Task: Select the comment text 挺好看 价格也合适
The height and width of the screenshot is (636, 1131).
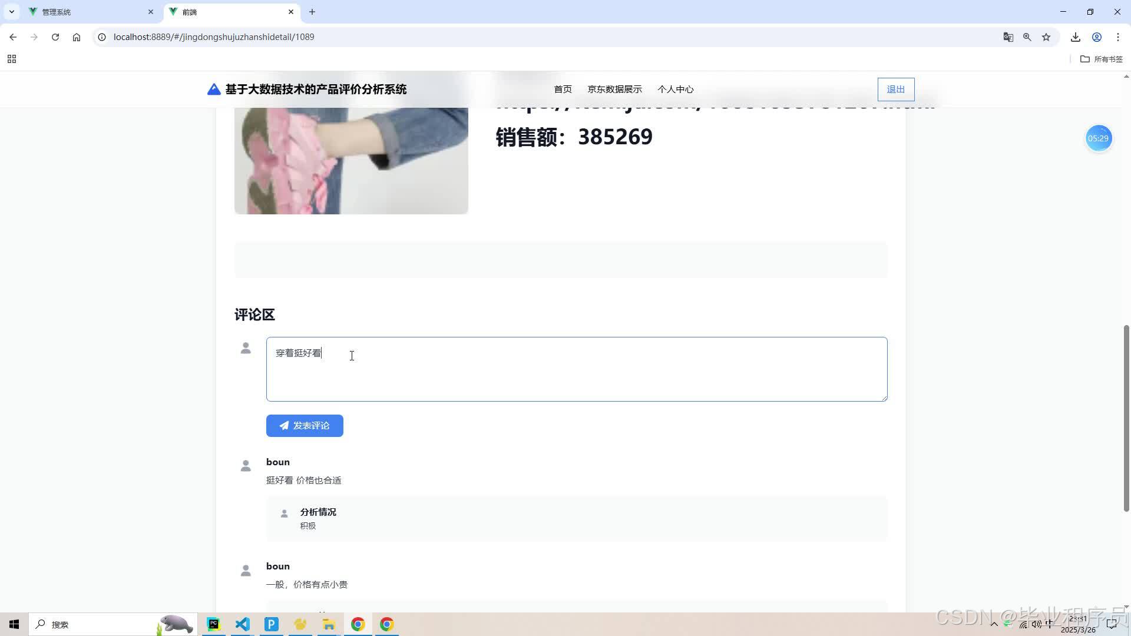Action: (x=303, y=481)
